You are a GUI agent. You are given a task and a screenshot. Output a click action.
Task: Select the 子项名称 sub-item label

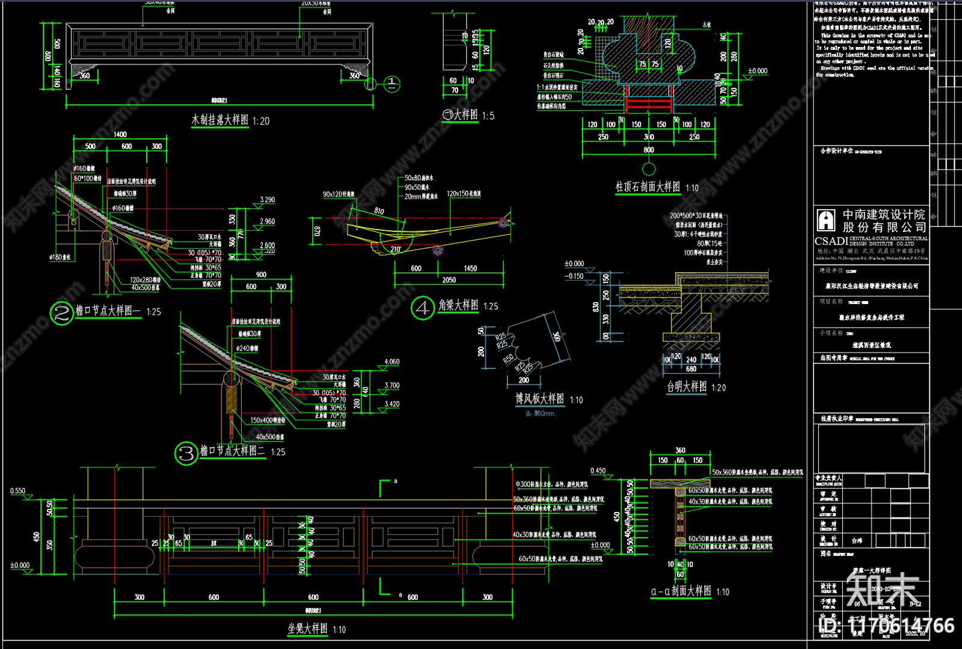(x=831, y=333)
